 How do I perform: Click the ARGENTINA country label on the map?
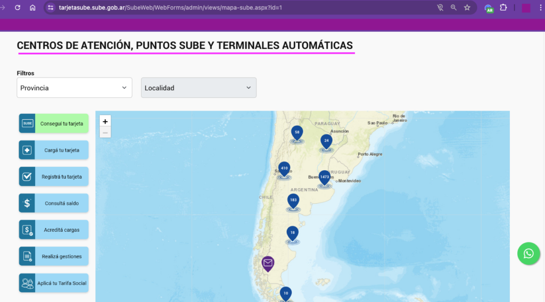coord(304,190)
